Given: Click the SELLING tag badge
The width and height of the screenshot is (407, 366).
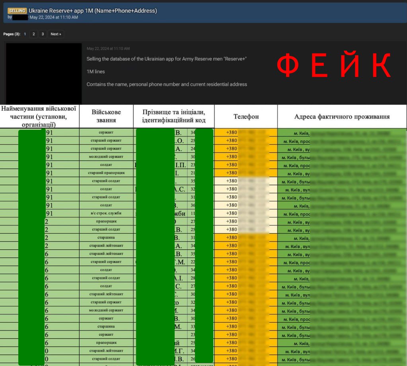Looking at the screenshot, I should [x=17, y=11].
